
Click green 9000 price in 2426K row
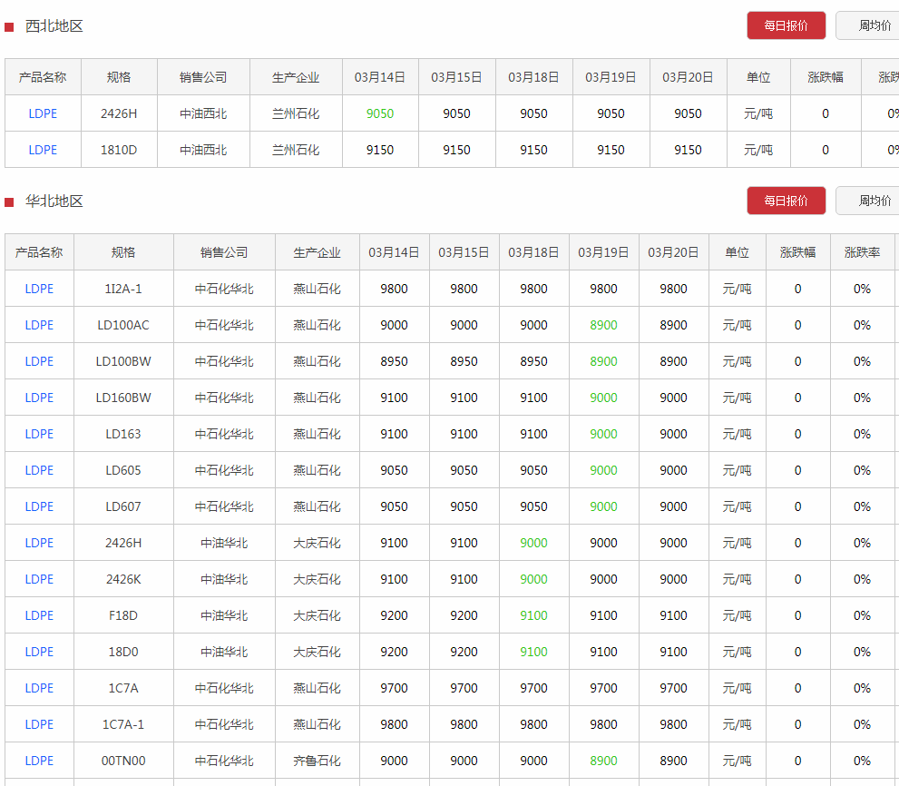tap(533, 579)
